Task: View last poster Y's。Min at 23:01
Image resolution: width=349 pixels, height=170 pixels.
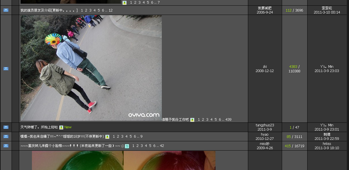Action: 327,125
